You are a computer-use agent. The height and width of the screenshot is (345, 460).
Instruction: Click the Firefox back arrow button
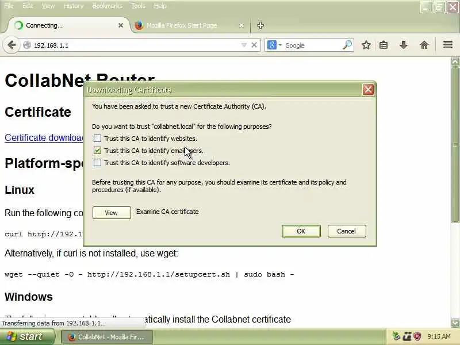(11, 45)
